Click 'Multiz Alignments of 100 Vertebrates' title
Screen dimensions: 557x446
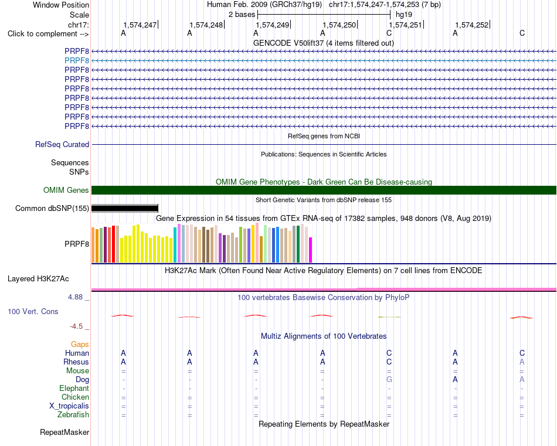click(x=324, y=336)
